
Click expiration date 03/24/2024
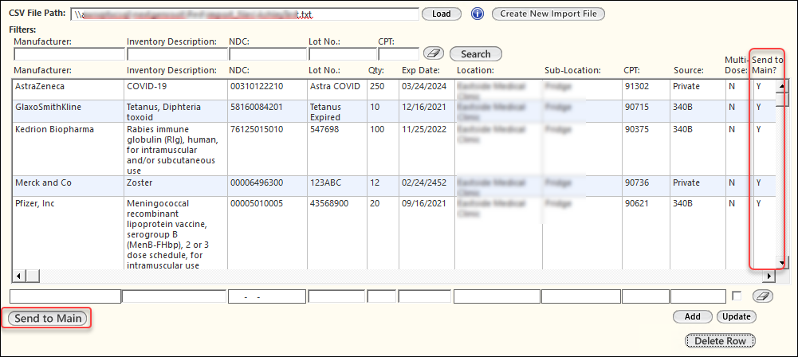point(424,86)
